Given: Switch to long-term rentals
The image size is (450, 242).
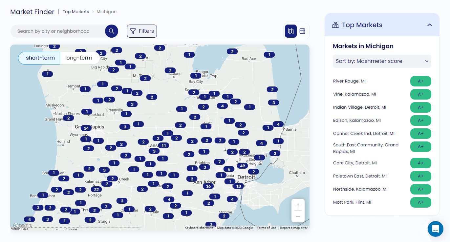Looking at the screenshot, I should coord(79,58).
